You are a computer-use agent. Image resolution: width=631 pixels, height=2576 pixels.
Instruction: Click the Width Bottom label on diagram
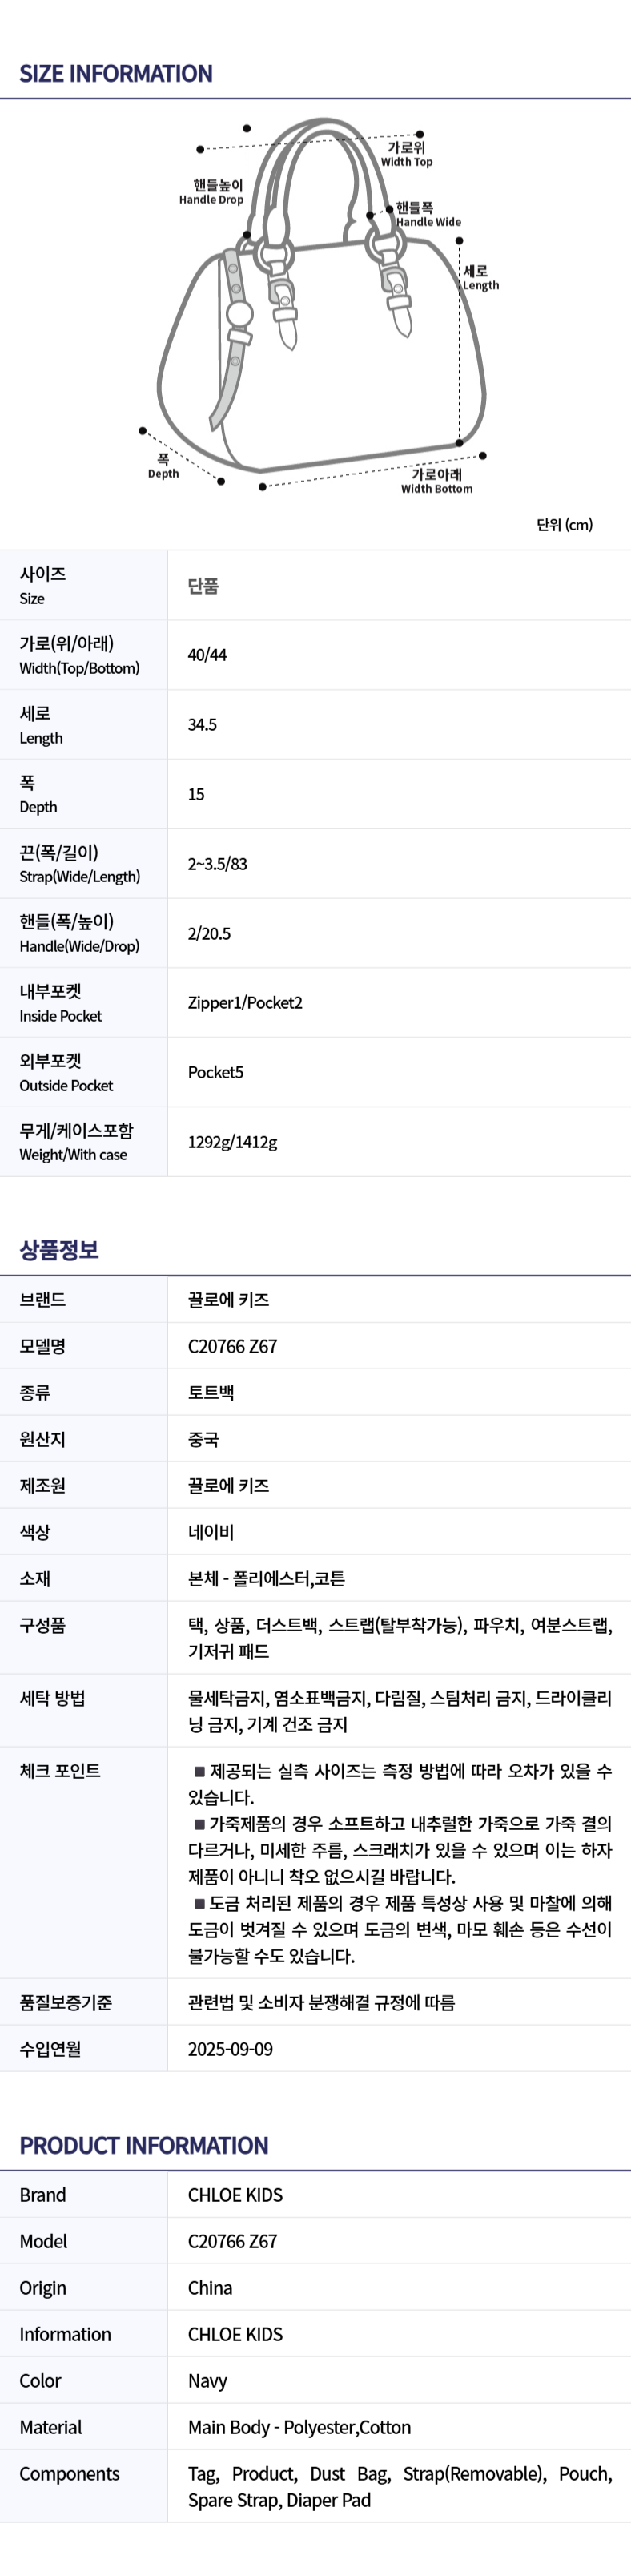(437, 482)
